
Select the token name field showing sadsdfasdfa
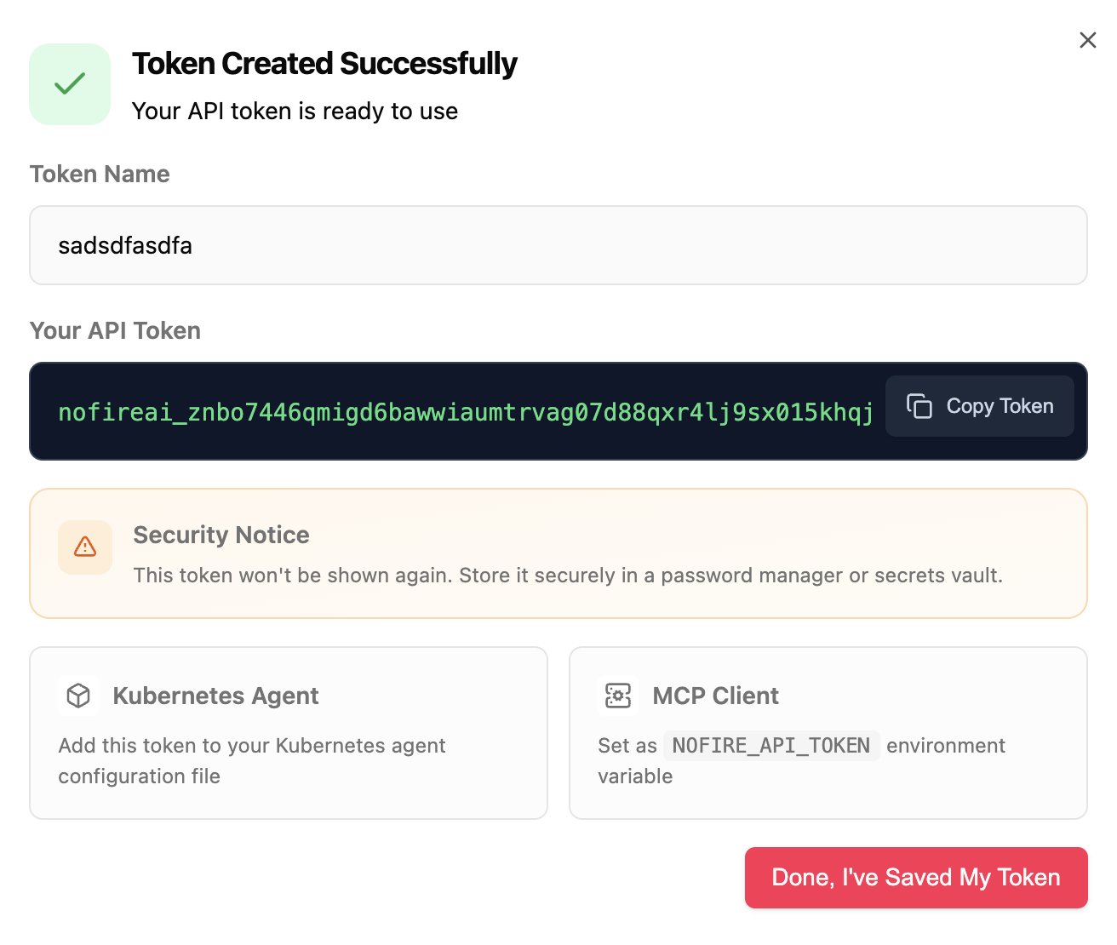(558, 245)
